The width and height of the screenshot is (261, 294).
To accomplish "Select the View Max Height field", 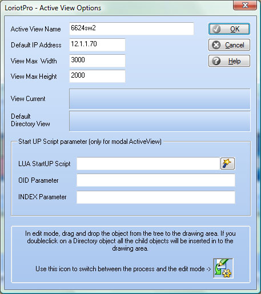I will coord(97,76).
